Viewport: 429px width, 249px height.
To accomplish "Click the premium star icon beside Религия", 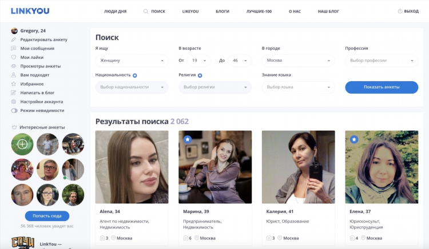I will pos(200,75).
